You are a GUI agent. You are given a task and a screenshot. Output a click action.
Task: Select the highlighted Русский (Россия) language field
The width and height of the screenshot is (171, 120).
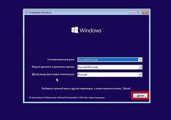(108, 60)
